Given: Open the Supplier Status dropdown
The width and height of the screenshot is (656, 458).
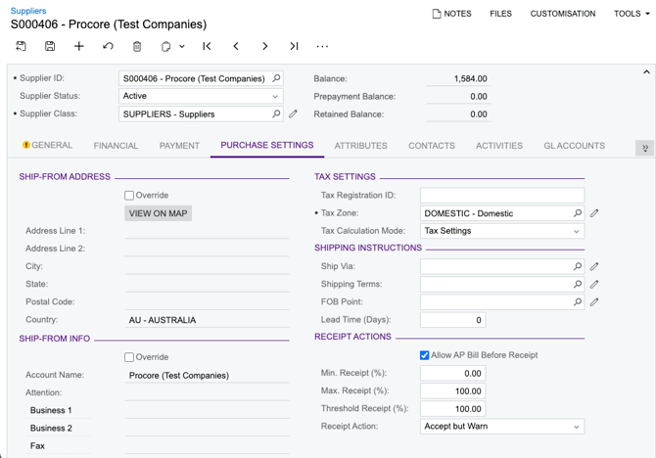Looking at the screenshot, I should pyautogui.click(x=275, y=97).
